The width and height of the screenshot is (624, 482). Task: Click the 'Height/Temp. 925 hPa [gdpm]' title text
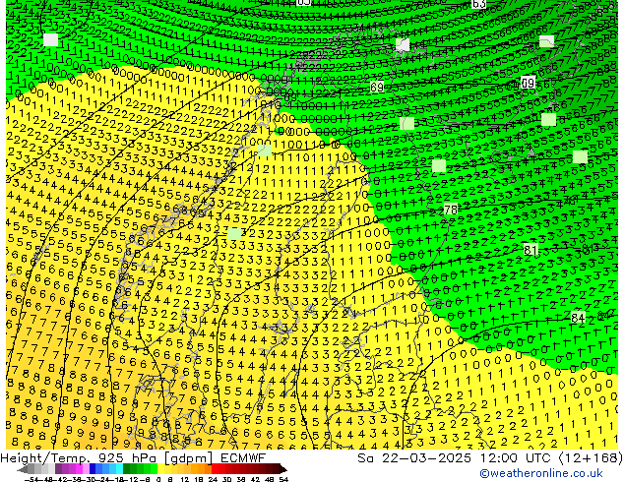coord(106,458)
